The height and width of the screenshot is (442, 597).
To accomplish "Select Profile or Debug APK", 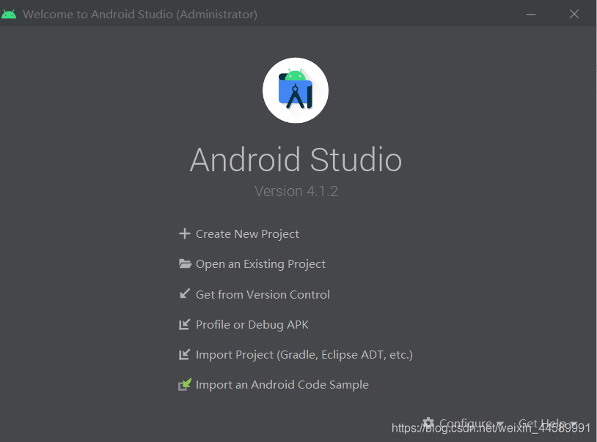I will click(252, 325).
